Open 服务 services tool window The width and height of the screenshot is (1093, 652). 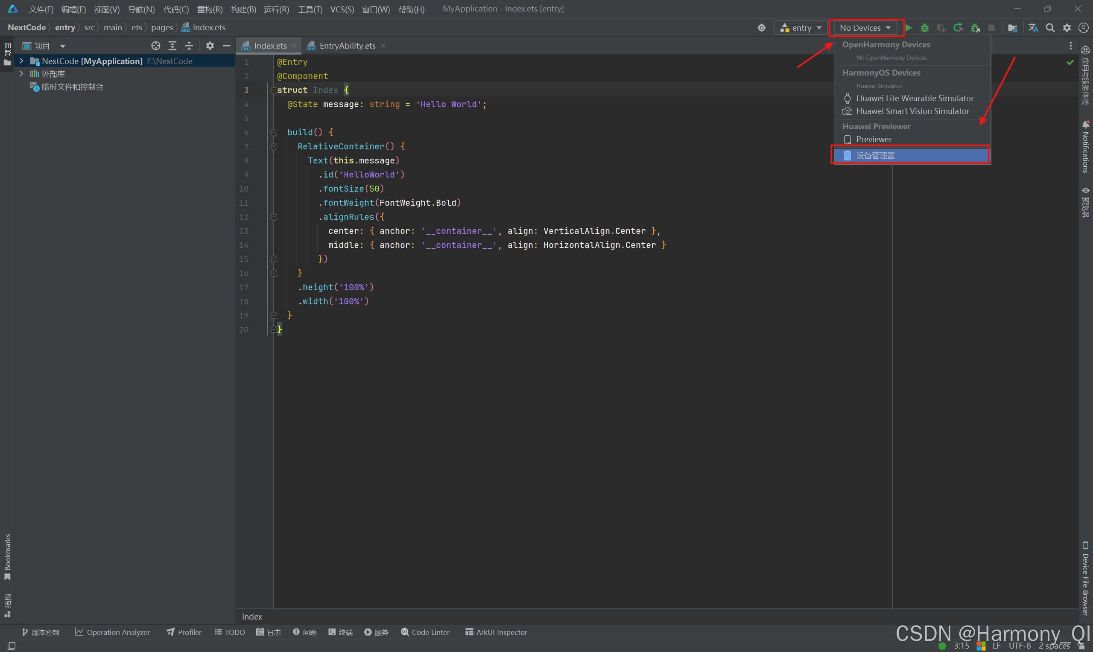point(376,632)
